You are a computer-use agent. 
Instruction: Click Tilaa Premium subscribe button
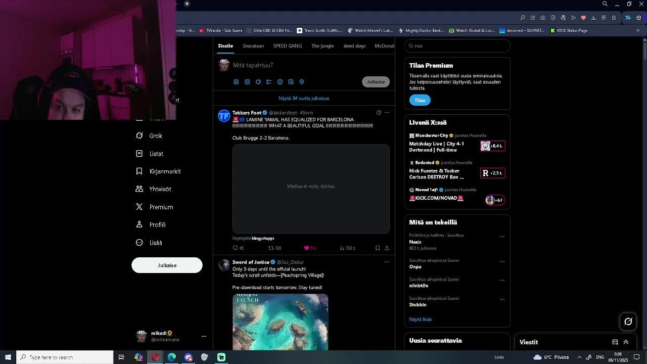click(x=420, y=100)
